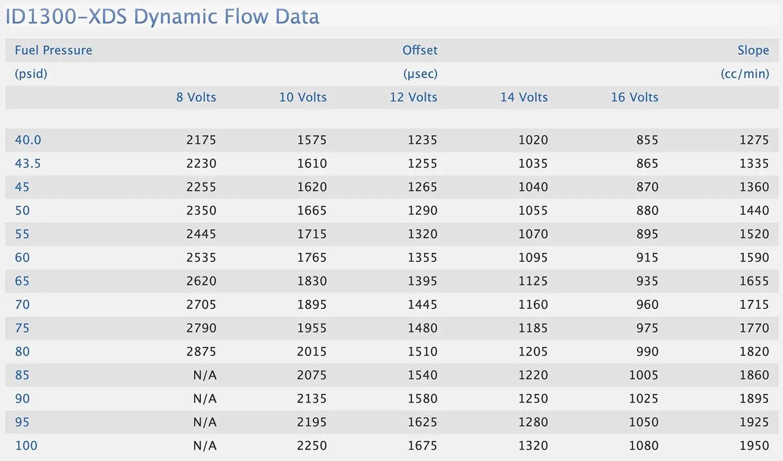783x461 pixels.
Task: Select the 10 Volts column label
Action: pos(303,97)
